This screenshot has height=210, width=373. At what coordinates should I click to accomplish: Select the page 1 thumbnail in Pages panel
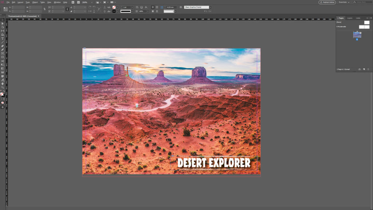point(357,34)
